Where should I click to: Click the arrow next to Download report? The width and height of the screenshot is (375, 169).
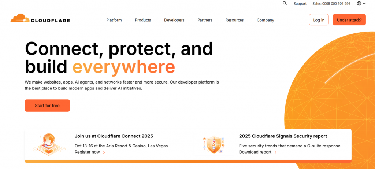tap(275, 152)
